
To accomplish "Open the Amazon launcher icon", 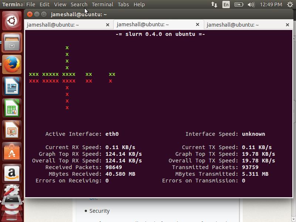I will (12, 174).
